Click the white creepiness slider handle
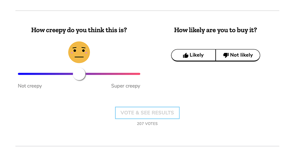300x154 pixels. click(79, 74)
